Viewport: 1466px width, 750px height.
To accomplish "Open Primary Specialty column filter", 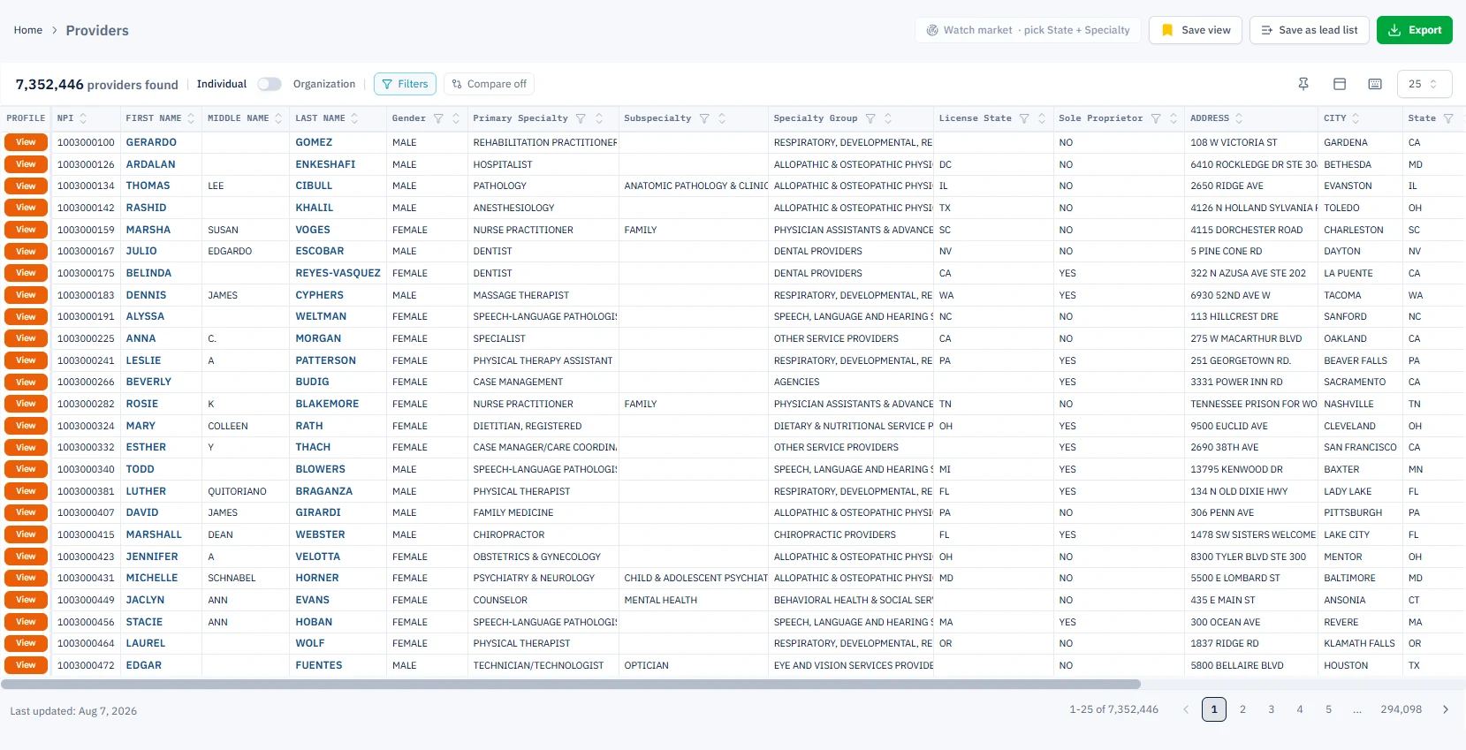I will tap(581, 118).
